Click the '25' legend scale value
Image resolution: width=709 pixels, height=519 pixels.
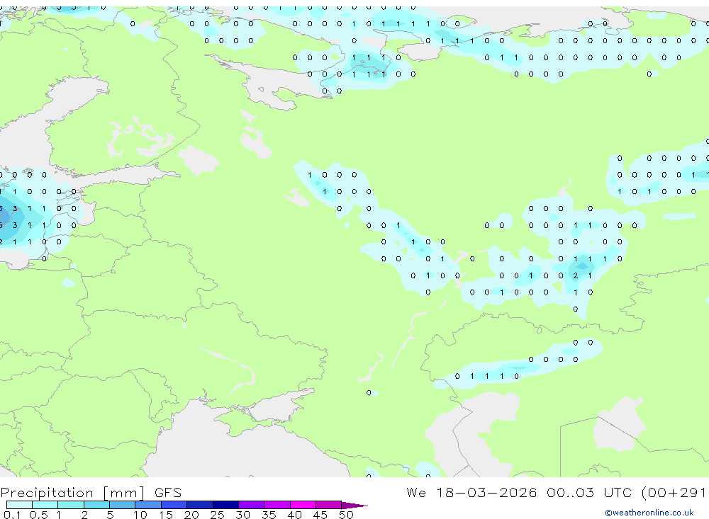click(x=217, y=515)
